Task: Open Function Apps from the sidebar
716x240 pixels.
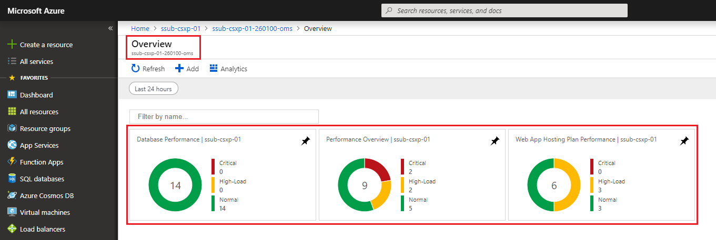Action: (x=42, y=162)
